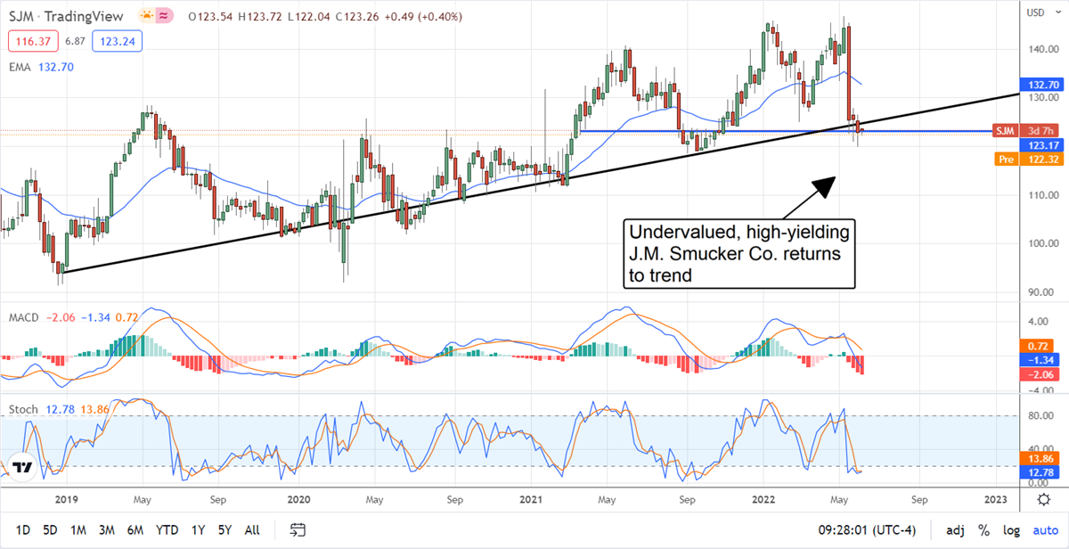Select the EMA indicator legend
Viewport: 1069px width, 549px height.
tap(22, 66)
